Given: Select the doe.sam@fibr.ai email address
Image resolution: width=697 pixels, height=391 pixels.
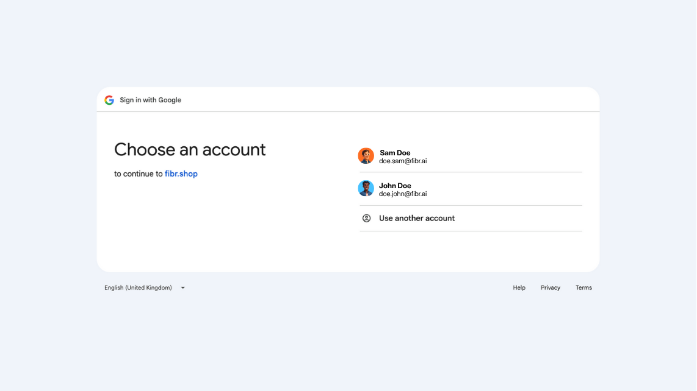Looking at the screenshot, I should pos(403,161).
